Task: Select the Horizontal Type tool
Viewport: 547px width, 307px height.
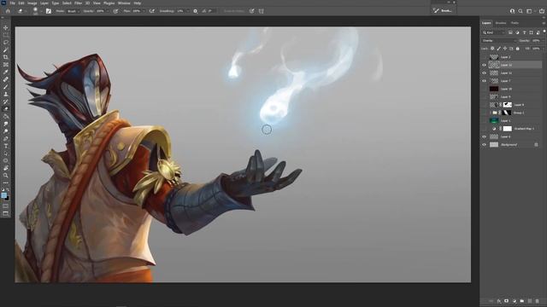Action: [x=6, y=146]
